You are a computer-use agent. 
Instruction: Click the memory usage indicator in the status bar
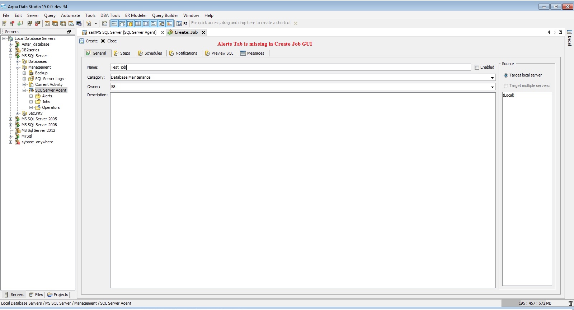tap(534, 304)
